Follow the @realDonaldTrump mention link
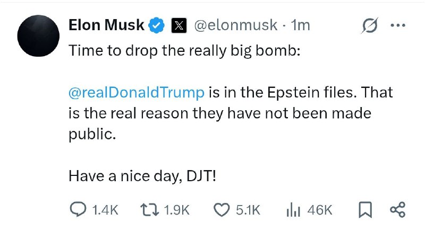 pyautogui.click(x=137, y=92)
